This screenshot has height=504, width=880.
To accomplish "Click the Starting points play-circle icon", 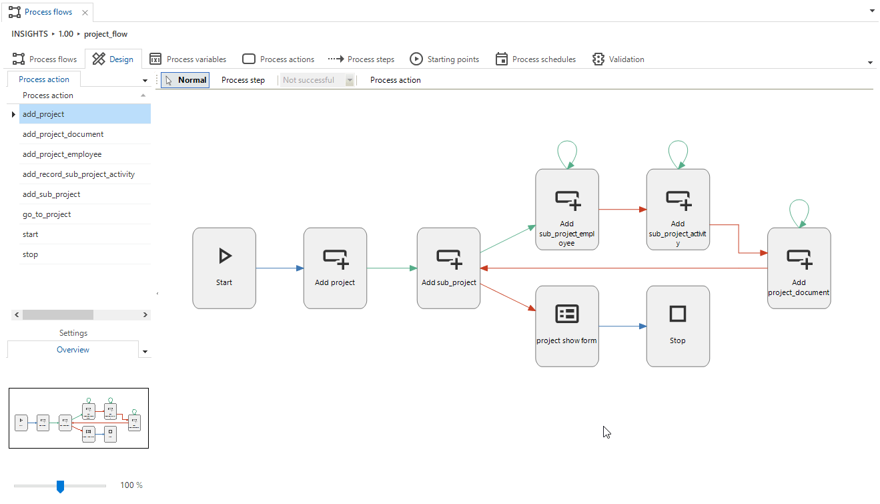I will point(416,59).
